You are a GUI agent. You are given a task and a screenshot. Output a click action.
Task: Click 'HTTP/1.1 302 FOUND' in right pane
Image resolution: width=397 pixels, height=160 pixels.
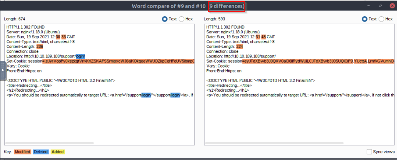coord(226,27)
